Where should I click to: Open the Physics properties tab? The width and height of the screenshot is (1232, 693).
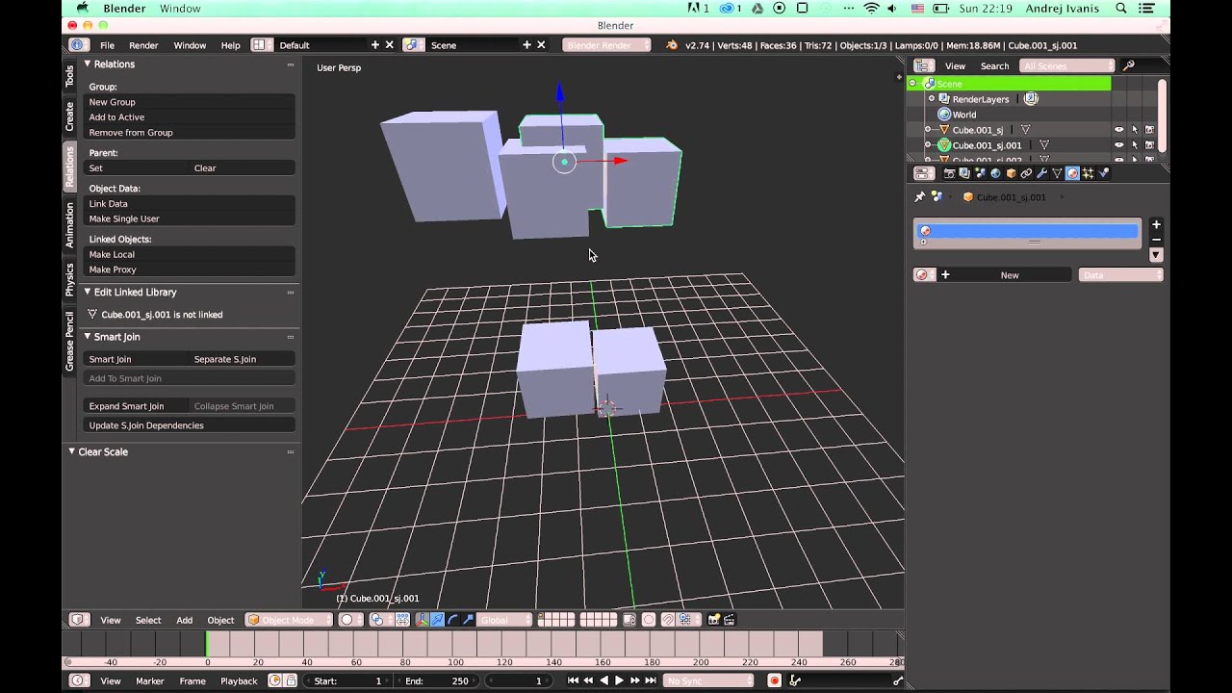(1104, 173)
